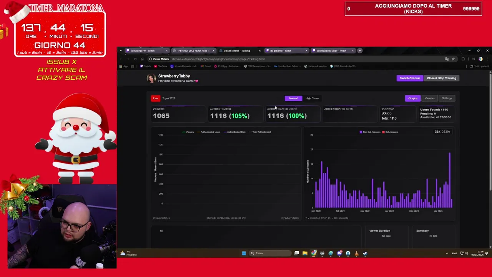Open the PNGEgg bookmark

(228, 66)
